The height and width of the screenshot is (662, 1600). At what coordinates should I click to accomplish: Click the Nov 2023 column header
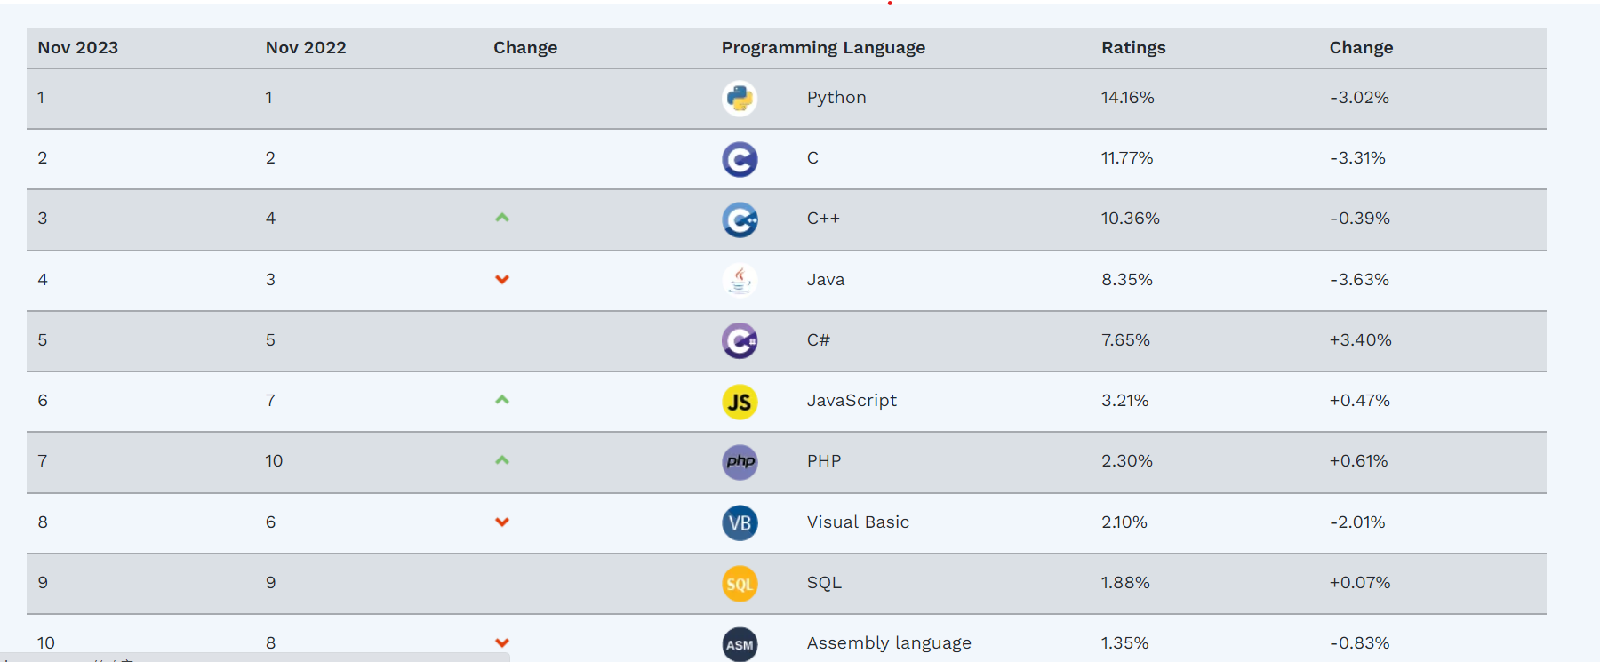click(x=78, y=48)
